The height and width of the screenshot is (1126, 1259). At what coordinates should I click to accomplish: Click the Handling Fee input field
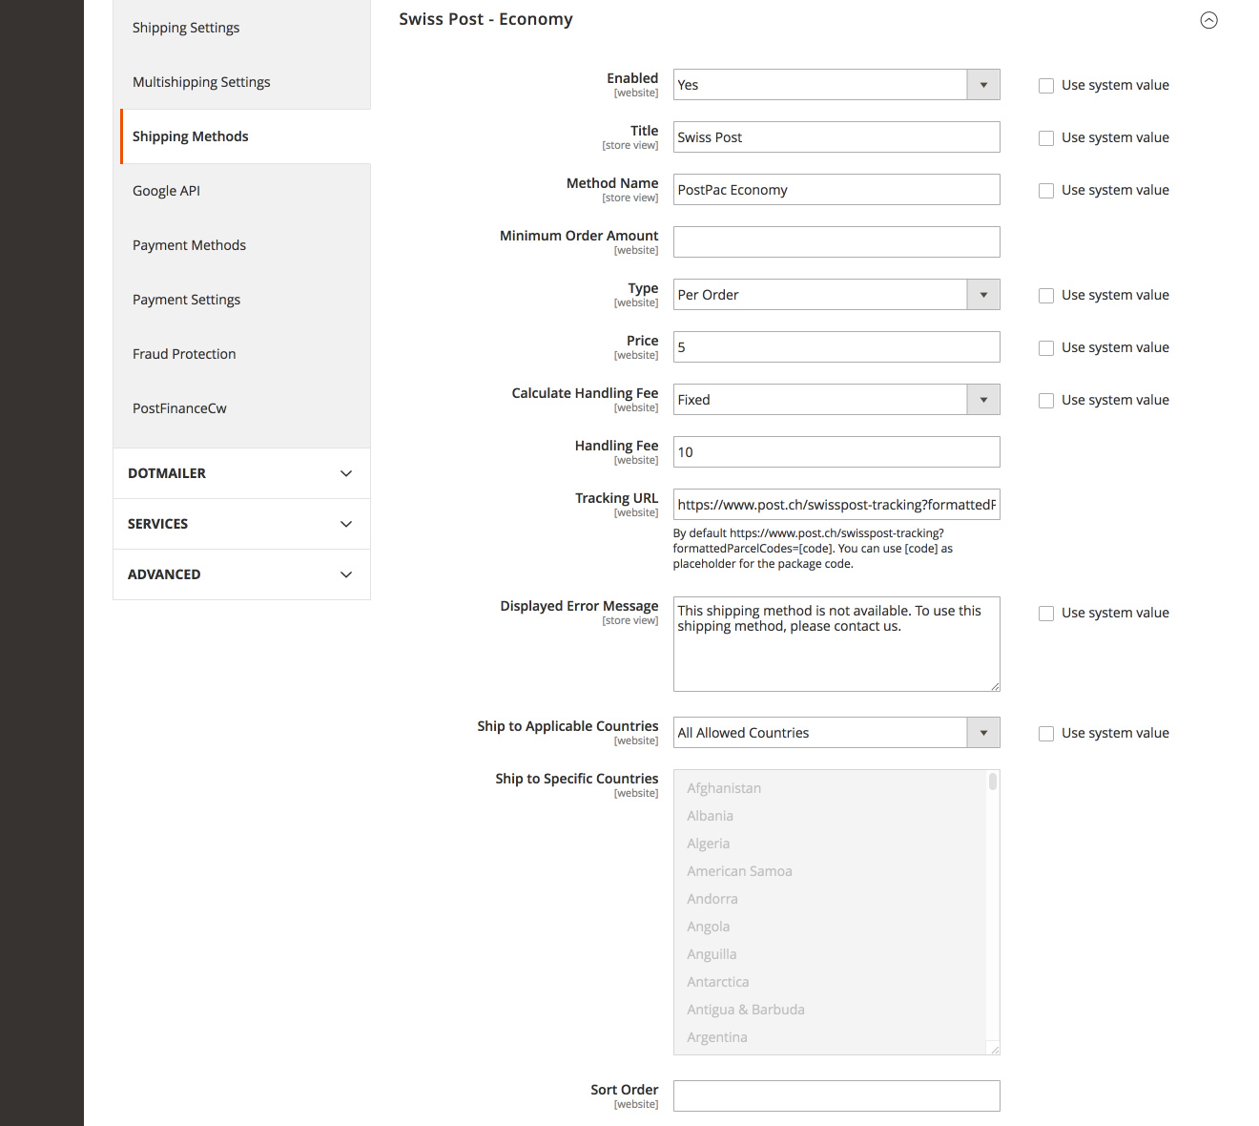tap(836, 452)
